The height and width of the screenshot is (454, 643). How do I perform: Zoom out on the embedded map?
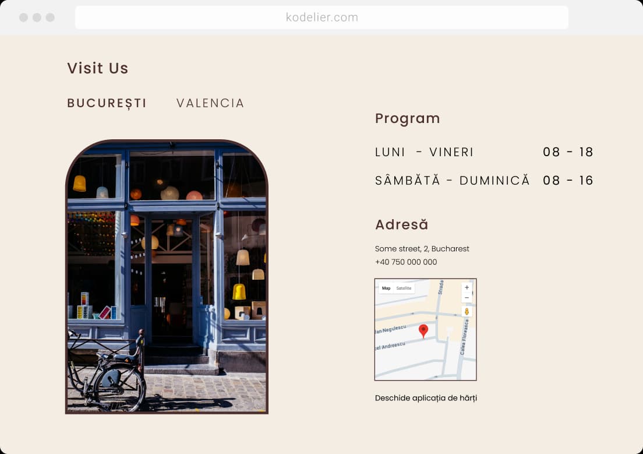tap(467, 298)
